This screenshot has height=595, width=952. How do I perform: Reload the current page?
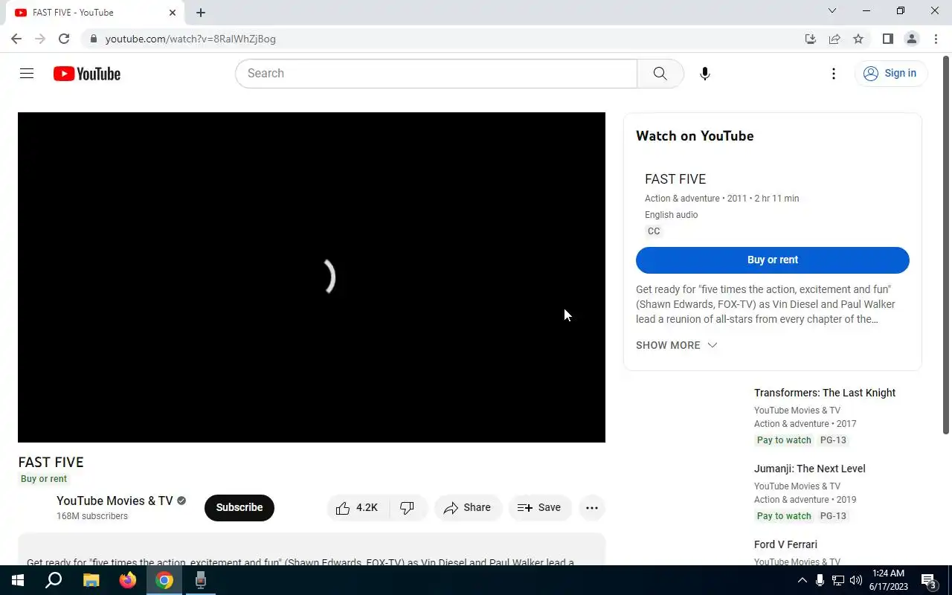pos(64,39)
